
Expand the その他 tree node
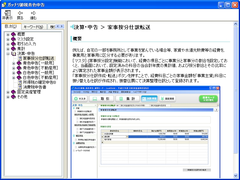tap(8, 97)
